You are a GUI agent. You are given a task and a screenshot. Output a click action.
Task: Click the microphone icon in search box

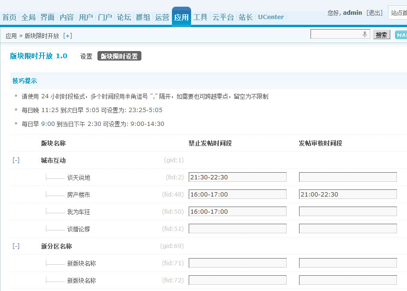point(365,34)
